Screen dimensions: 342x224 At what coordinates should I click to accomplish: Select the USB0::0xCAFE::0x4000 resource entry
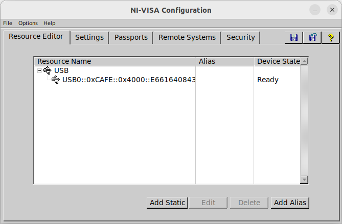(x=129, y=80)
